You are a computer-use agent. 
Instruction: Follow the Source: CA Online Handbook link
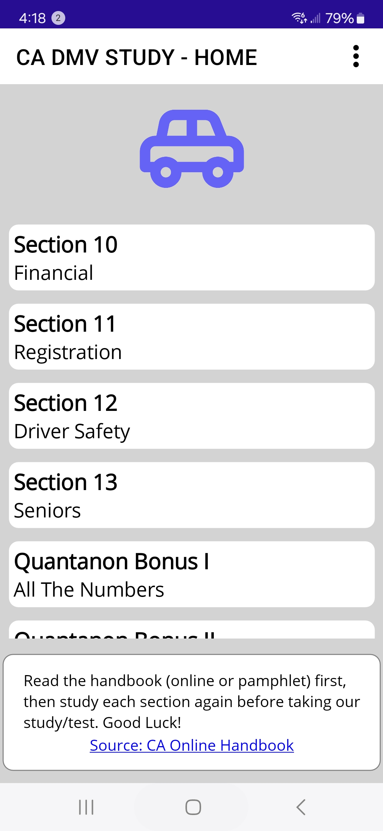192,745
